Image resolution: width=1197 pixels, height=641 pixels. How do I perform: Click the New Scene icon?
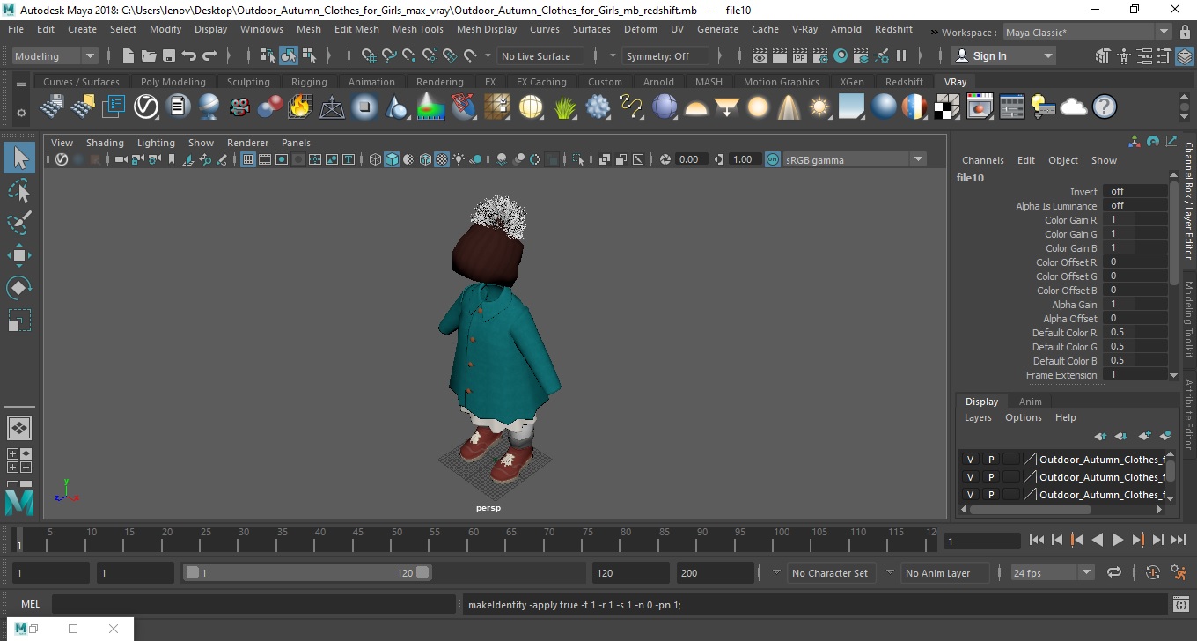128,55
